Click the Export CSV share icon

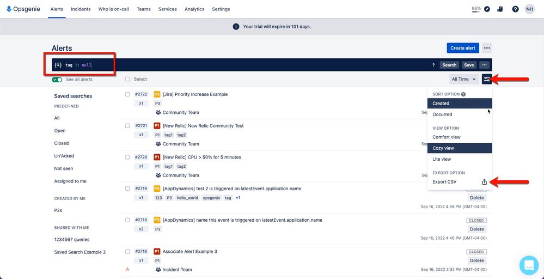[x=484, y=182]
